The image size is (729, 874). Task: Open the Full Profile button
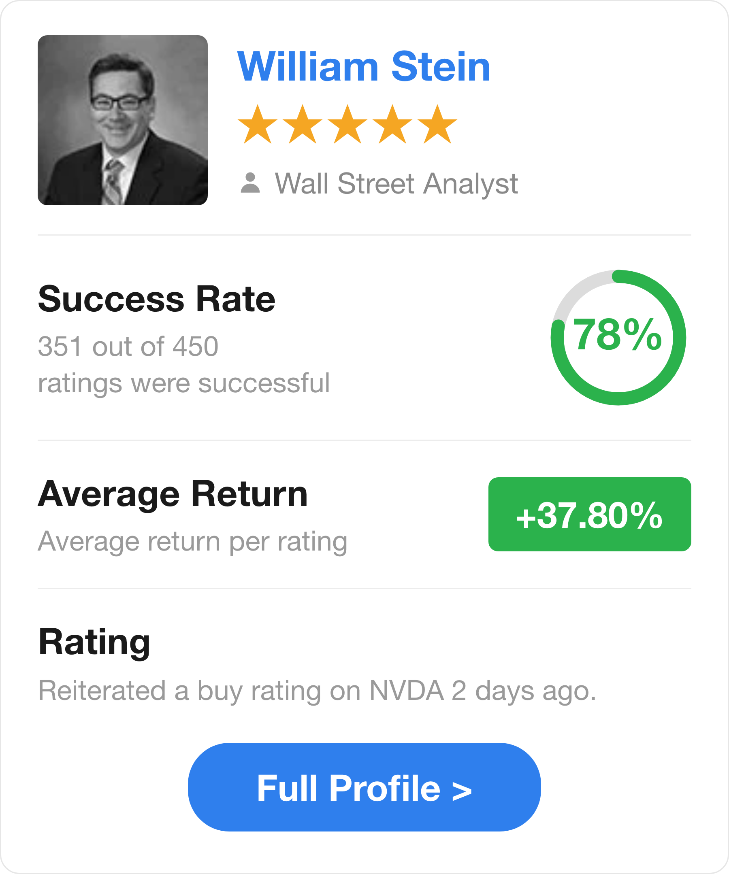[364, 787]
